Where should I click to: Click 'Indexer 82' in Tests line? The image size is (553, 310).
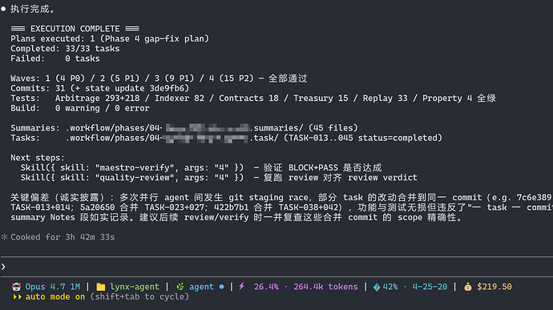click(180, 98)
